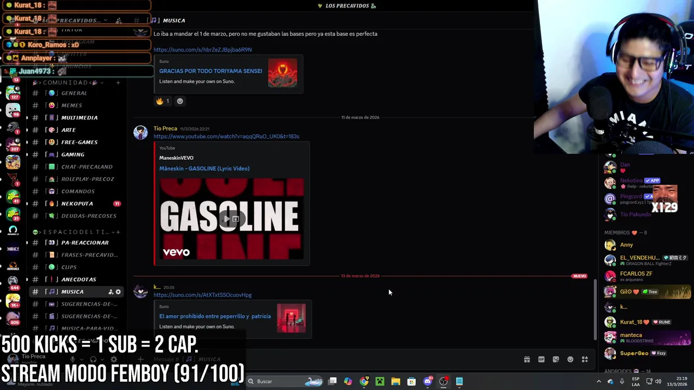This screenshot has height=390, width=694.
Task: Open the emoji picker in message bar
Action: pyautogui.click(x=570, y=360)
